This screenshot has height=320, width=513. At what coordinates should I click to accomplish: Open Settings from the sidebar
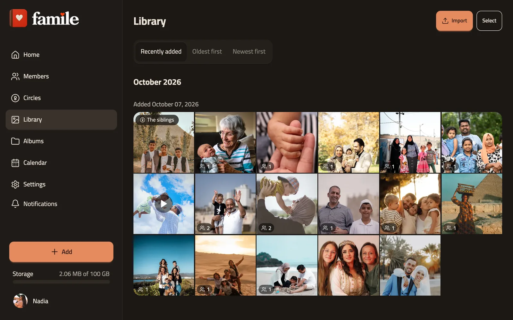point(61,184)
